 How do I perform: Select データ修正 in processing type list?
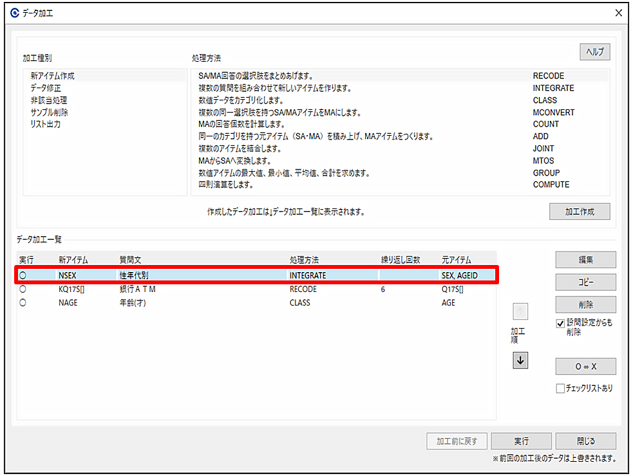46,88
